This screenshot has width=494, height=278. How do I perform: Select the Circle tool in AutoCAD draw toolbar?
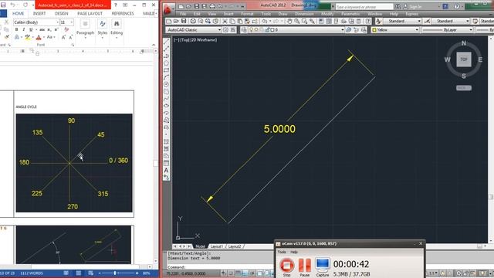click(167, 84)
